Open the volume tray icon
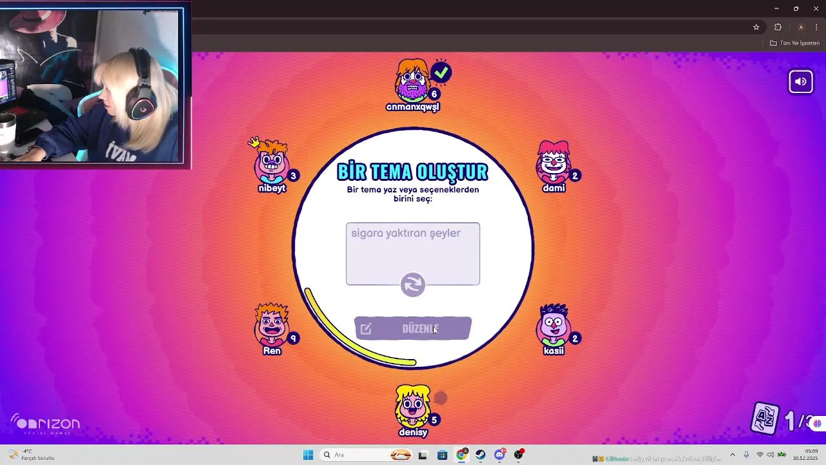 771,455
